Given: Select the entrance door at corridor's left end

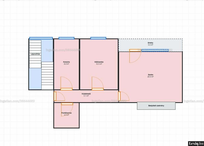Looking at the screenshot, I should click(59, 96).
